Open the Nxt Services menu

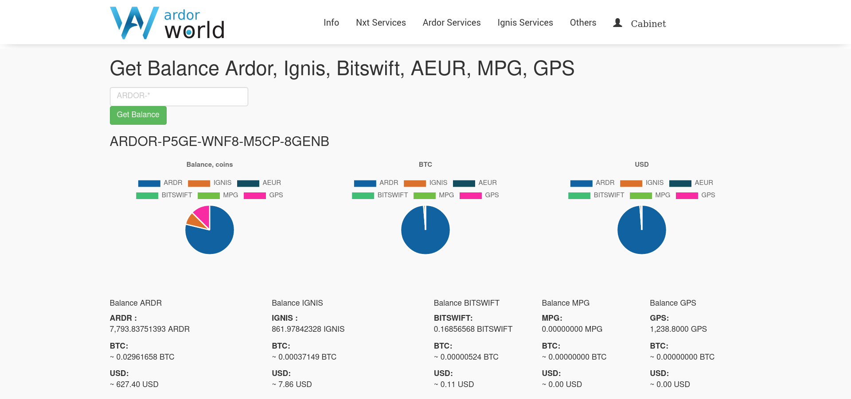pos(381,23)
